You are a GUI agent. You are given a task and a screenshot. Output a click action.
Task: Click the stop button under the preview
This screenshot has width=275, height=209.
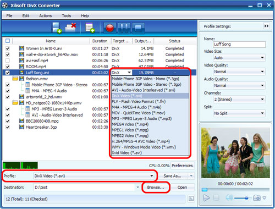[216, 198]
